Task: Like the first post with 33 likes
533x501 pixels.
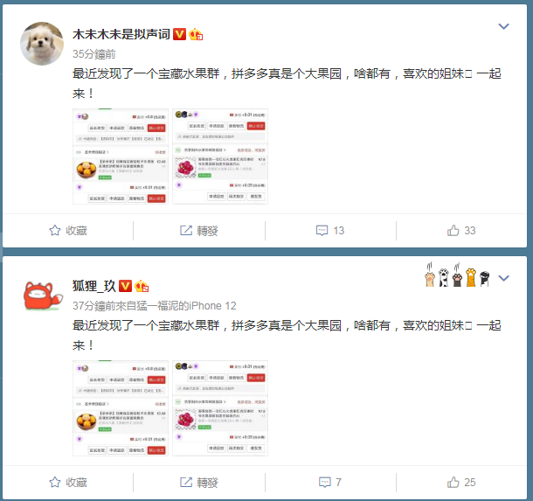Action: click(461, 231)
